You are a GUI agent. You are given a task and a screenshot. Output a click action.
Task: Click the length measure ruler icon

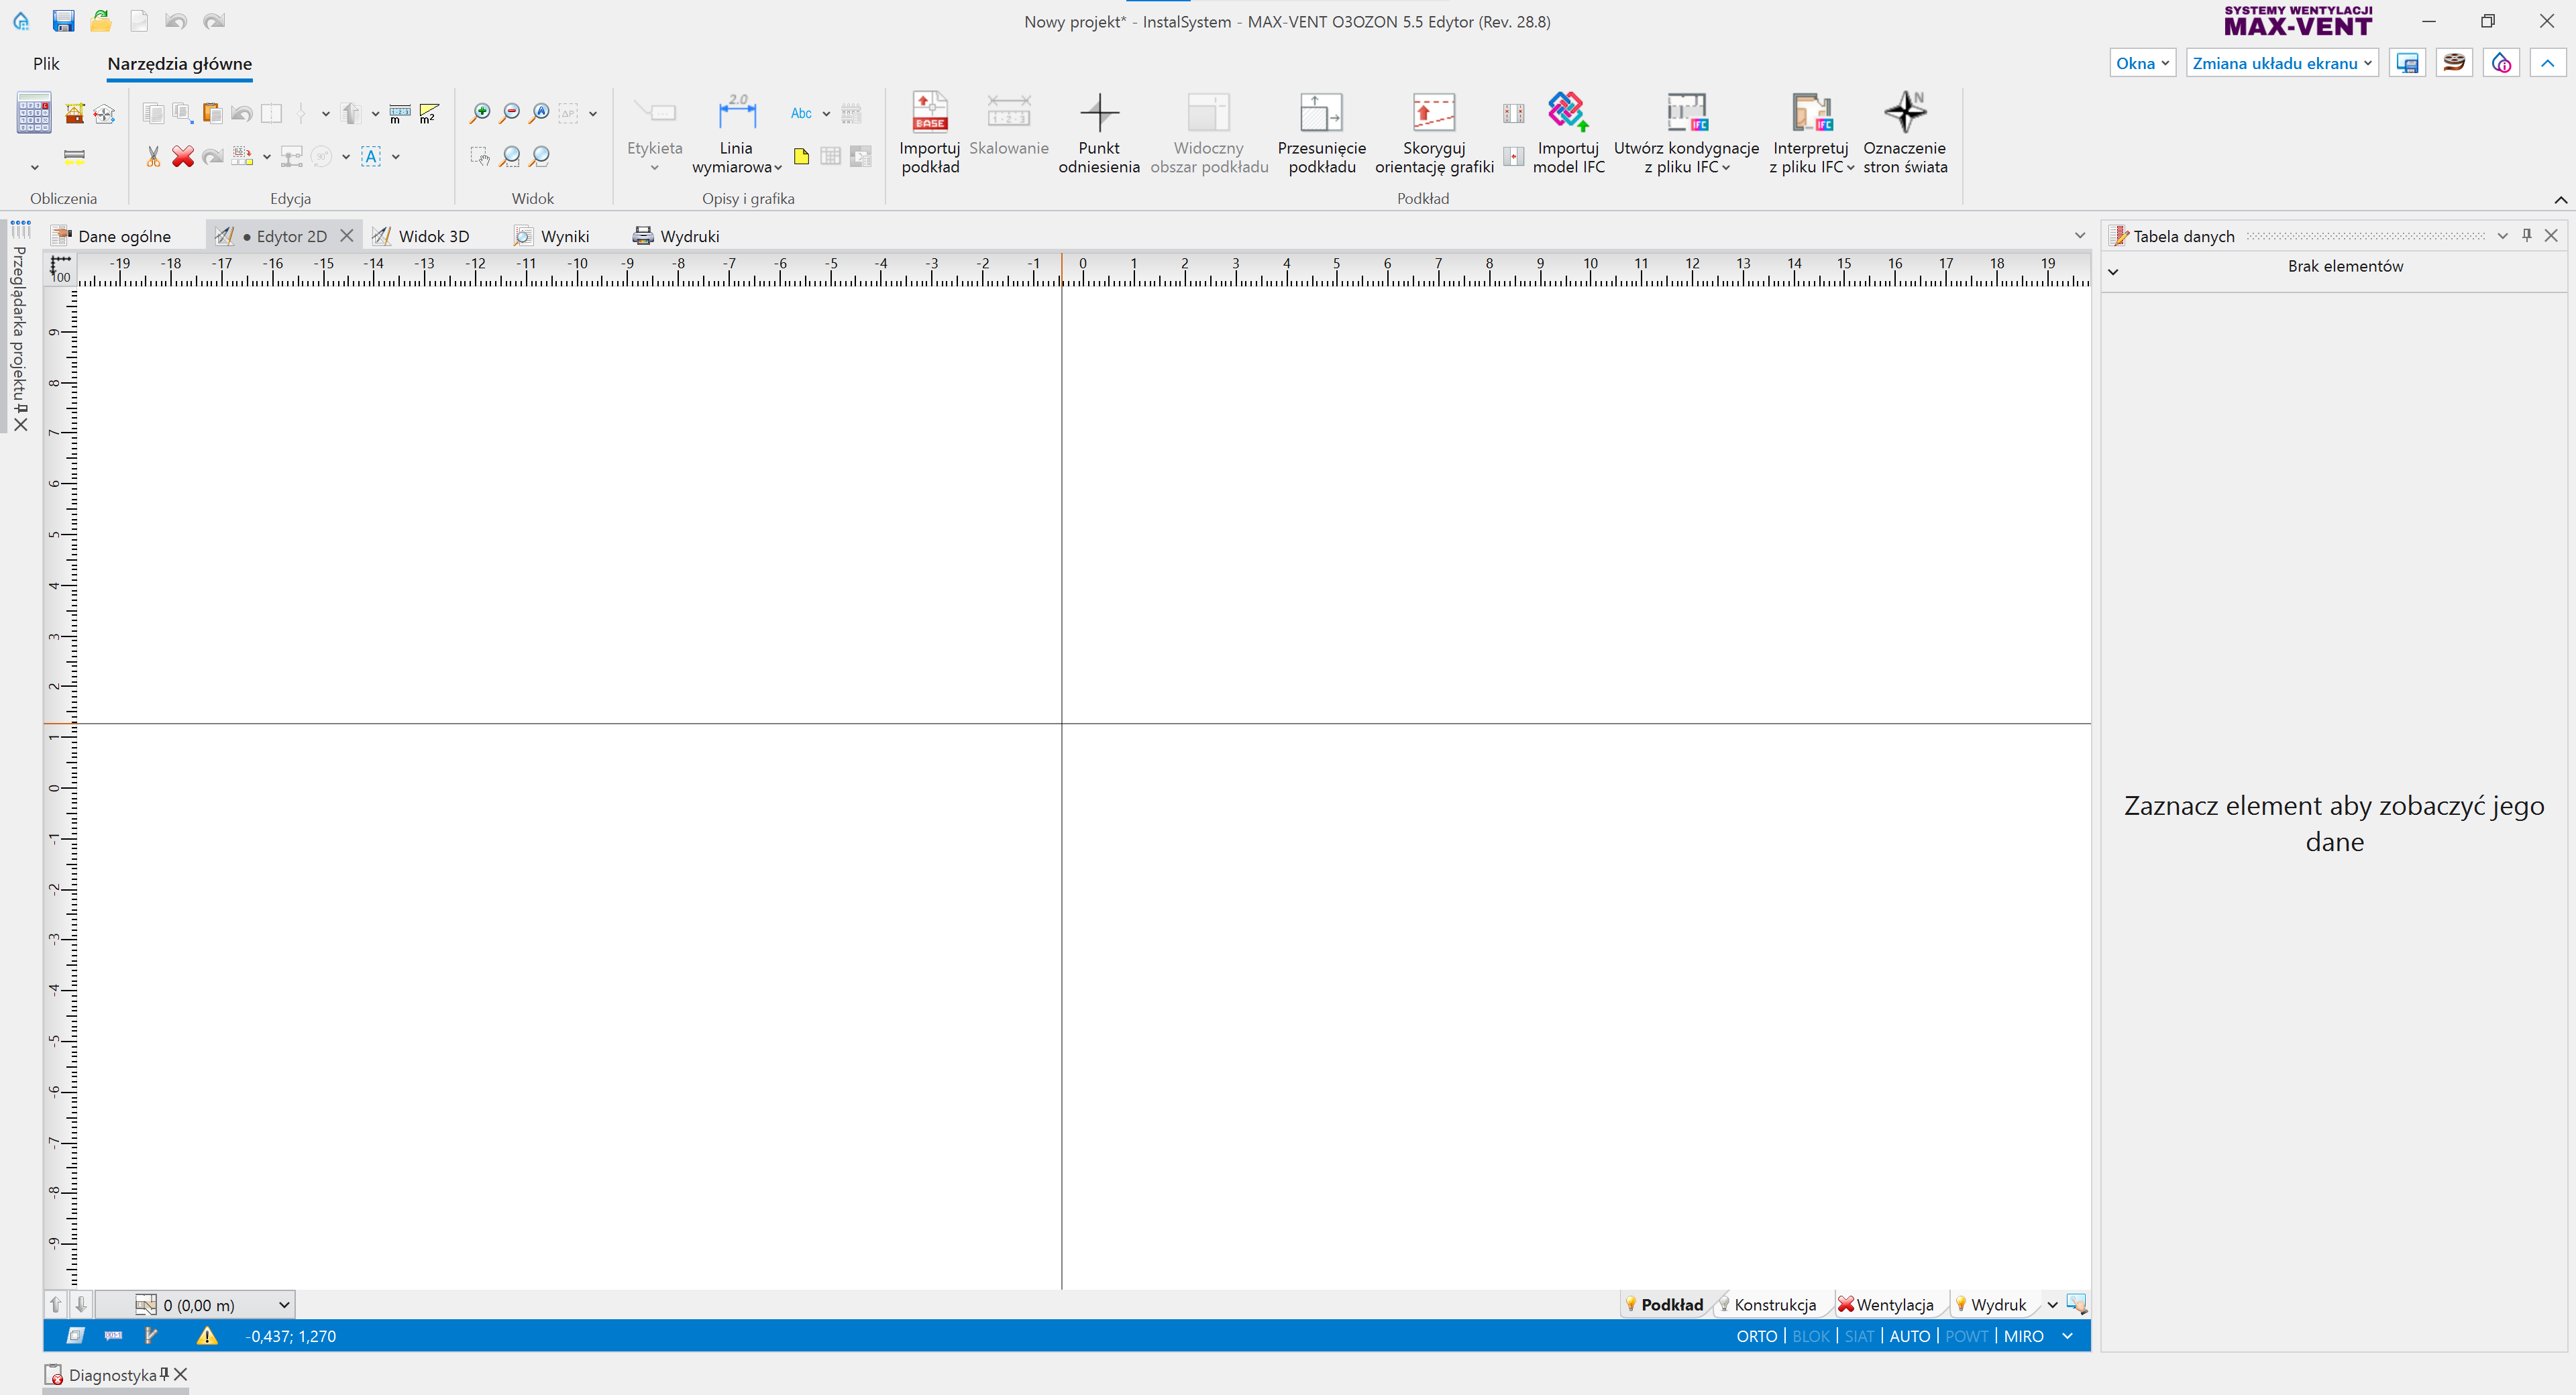pyautogui.click(x=399, y=113)
